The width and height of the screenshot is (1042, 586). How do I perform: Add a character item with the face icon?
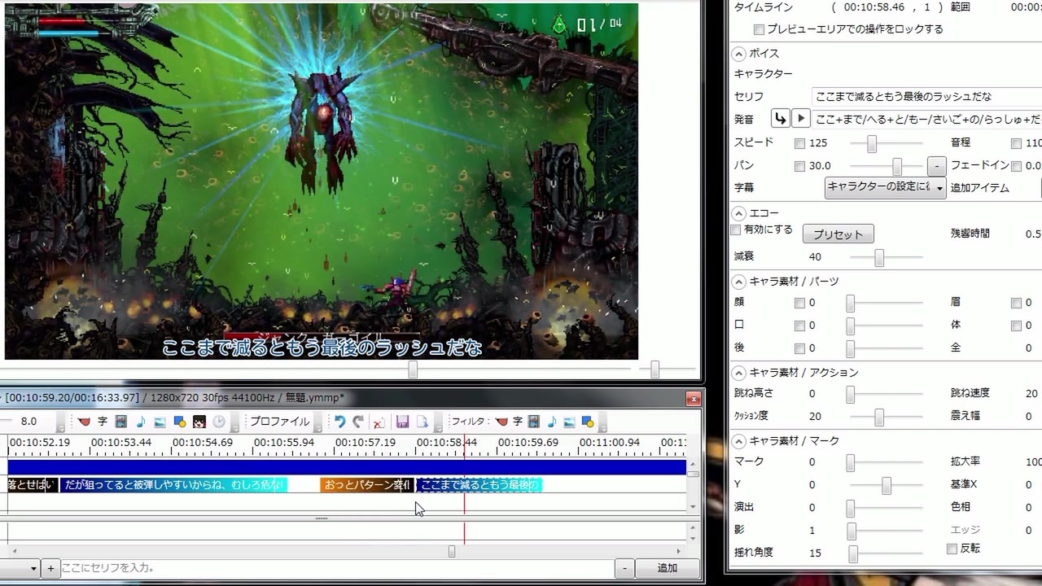tap(199, 422)
